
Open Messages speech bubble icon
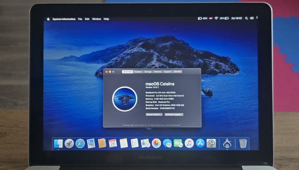pos(167,143)
